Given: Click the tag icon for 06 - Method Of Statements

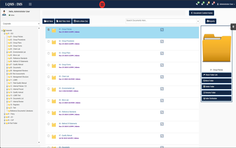Looking at the screenshot, I should click(x=162, y=124).
